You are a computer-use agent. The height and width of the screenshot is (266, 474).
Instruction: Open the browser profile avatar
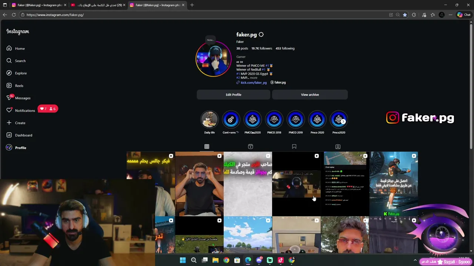click(441, 15)
